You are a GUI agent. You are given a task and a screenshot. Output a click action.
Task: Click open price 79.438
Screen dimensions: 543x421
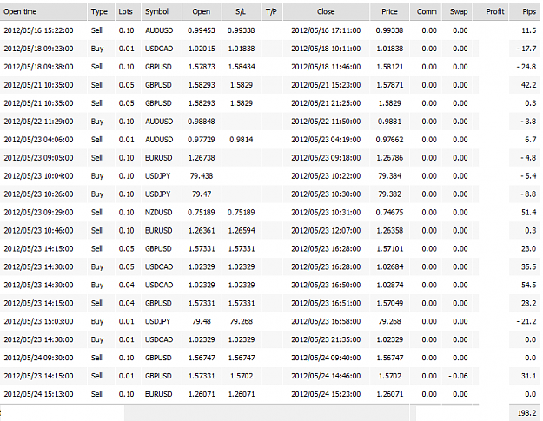pos(202,176)
